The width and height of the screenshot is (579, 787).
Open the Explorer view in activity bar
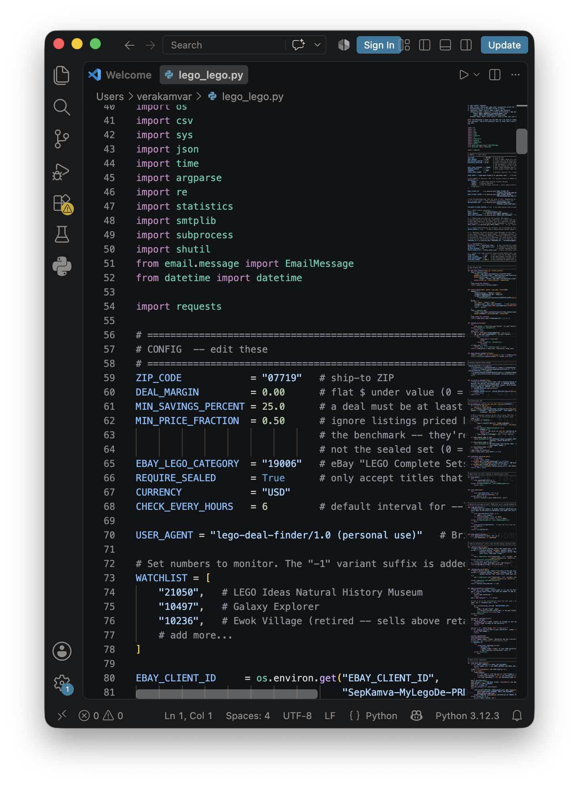[x=62, y=75]
